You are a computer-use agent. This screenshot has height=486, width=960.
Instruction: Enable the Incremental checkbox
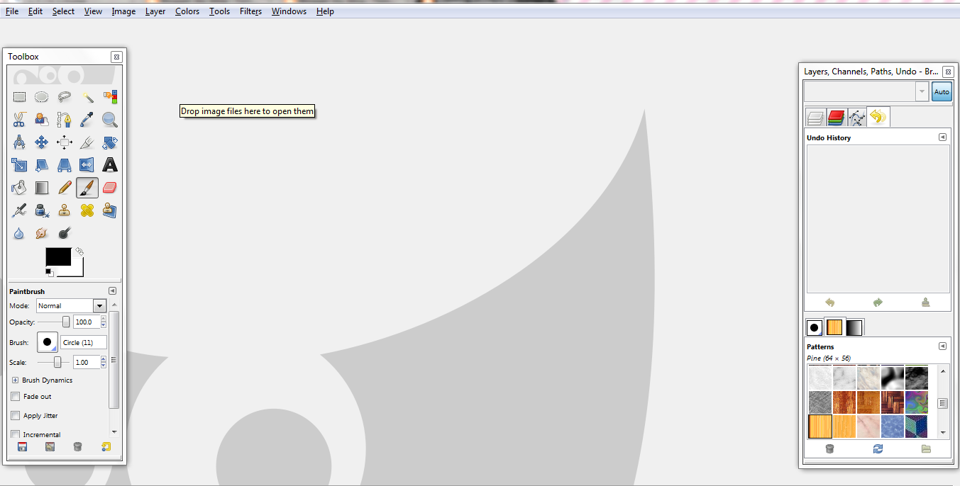15,435
